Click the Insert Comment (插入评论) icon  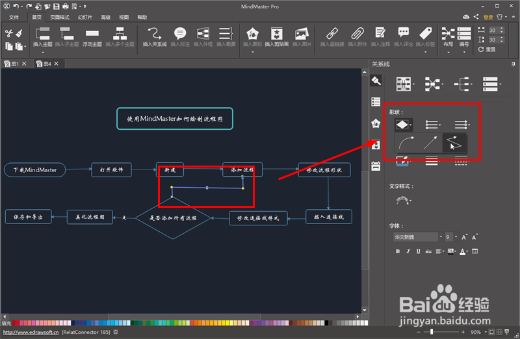tap(403, 33)
